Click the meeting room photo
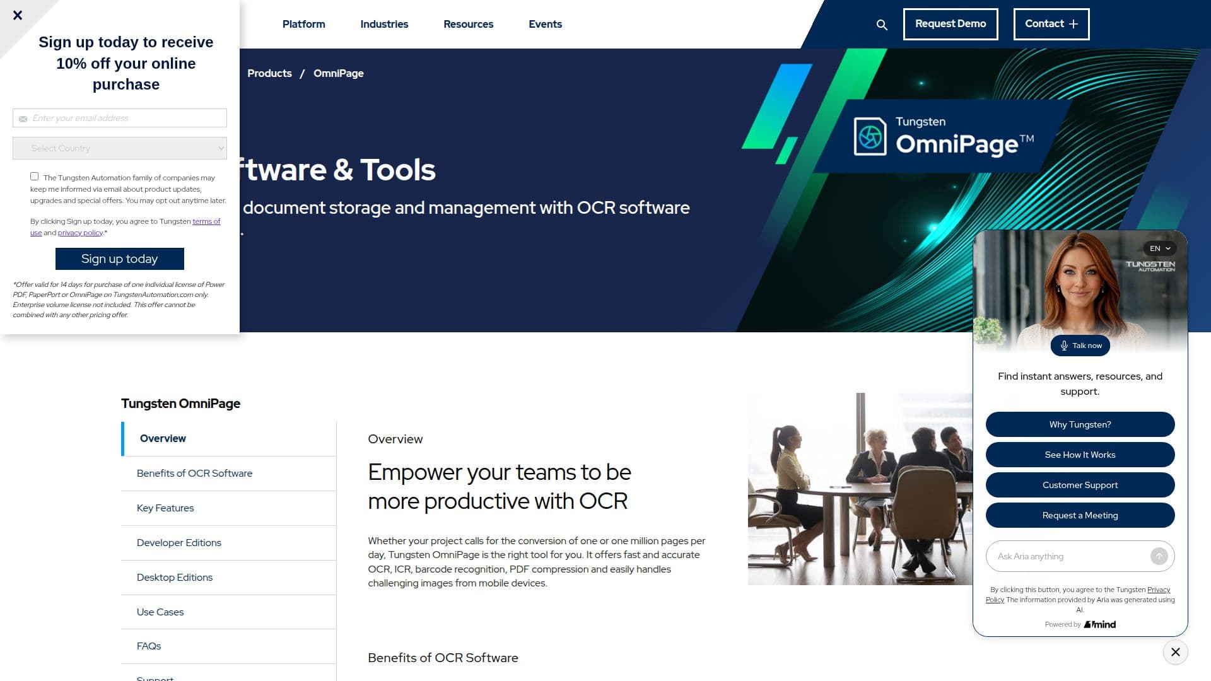Image resolution: width=1211 pixels, height=681 pixels. coord(860,489)
